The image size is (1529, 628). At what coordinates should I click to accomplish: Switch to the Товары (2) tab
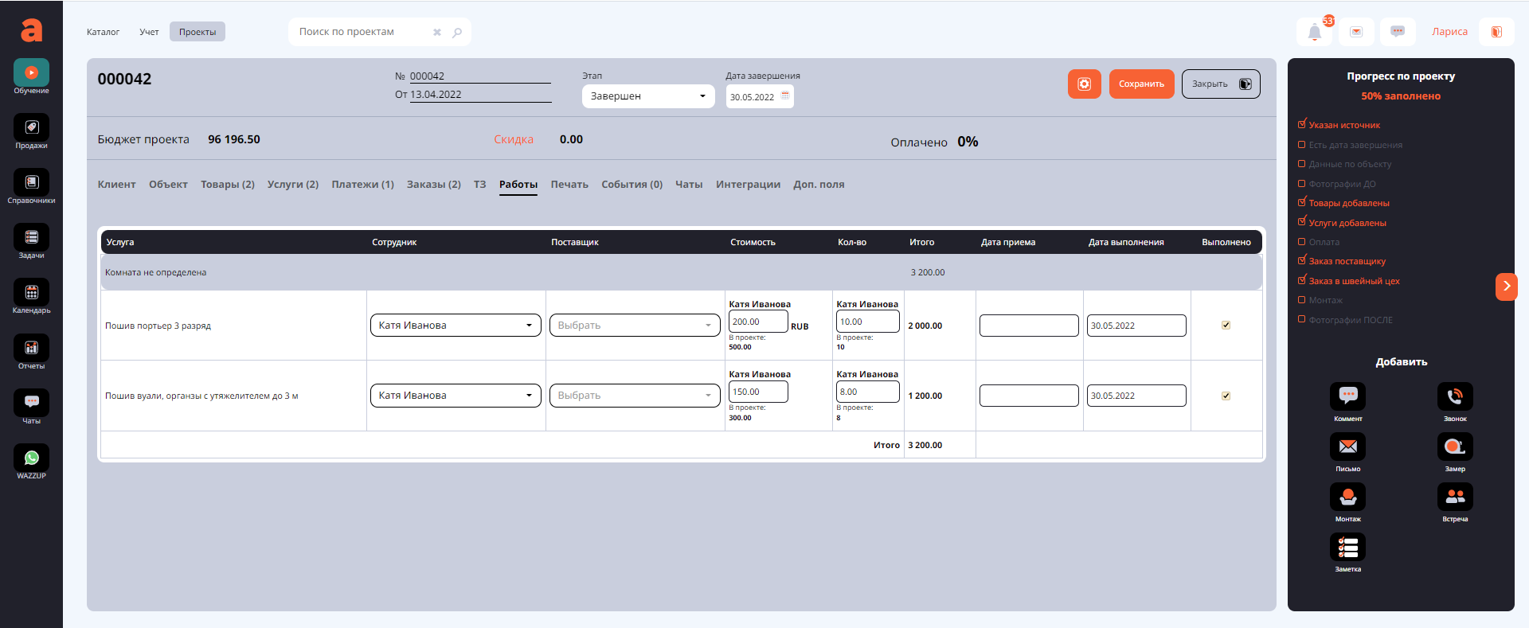click(227, 185)
